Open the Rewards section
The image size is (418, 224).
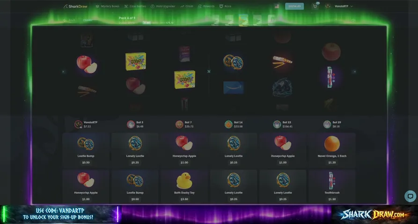click(206, 6)
